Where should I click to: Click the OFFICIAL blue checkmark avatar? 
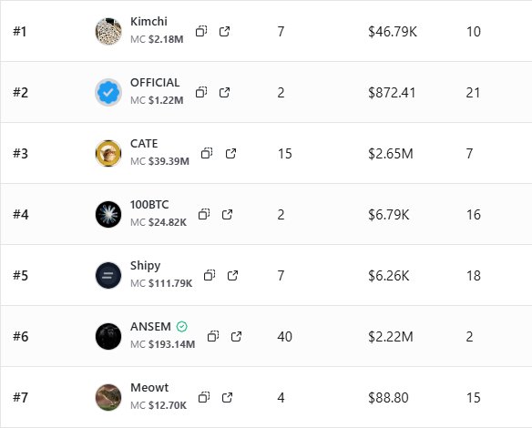(x=108, y=92)
